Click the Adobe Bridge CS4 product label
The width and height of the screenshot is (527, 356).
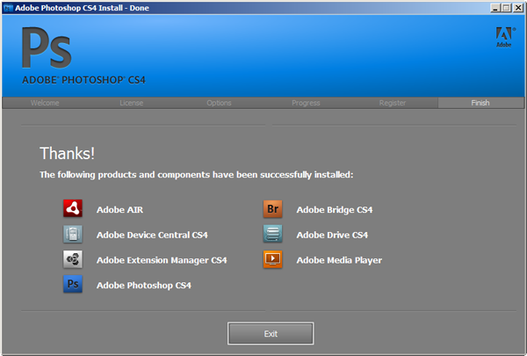335,210
